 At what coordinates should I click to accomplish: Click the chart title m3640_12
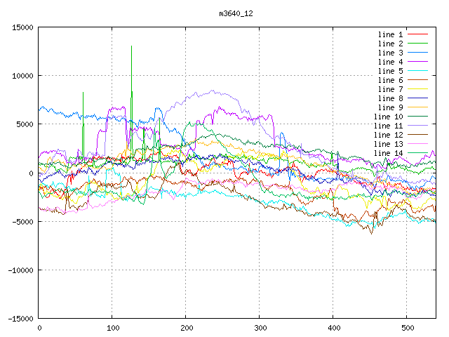pyautogui.click(x=236, y=13)
